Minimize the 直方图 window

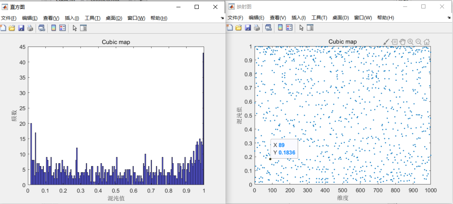[x=178, y=7]
